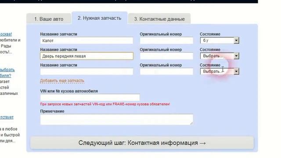
Task: Focus the VIN или № кузова field
Action: [90, 97]
